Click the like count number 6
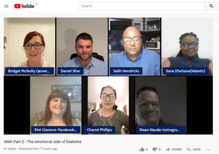 (147, 149)
